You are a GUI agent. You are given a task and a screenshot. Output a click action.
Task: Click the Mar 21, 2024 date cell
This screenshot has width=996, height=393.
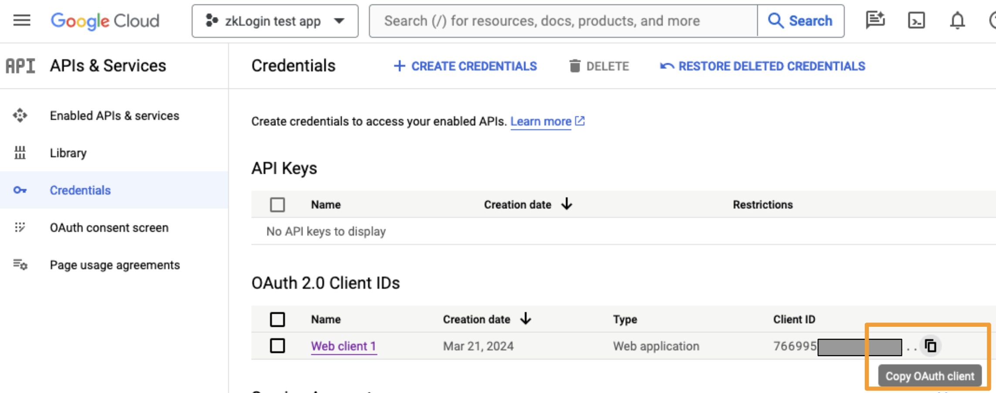click(478, 346)
